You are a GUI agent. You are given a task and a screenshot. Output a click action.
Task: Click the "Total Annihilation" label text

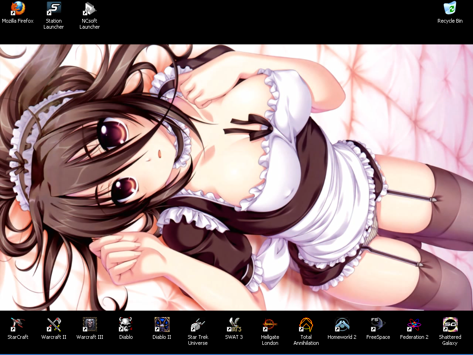[306, 340]
